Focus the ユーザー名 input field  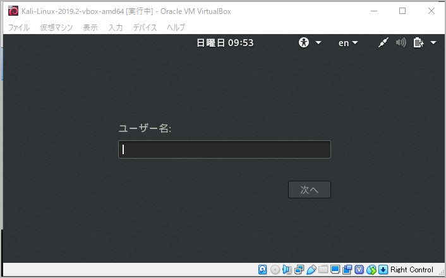224,149
